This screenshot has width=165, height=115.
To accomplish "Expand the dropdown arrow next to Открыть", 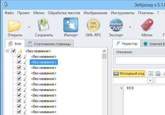I will pos(29,27).
